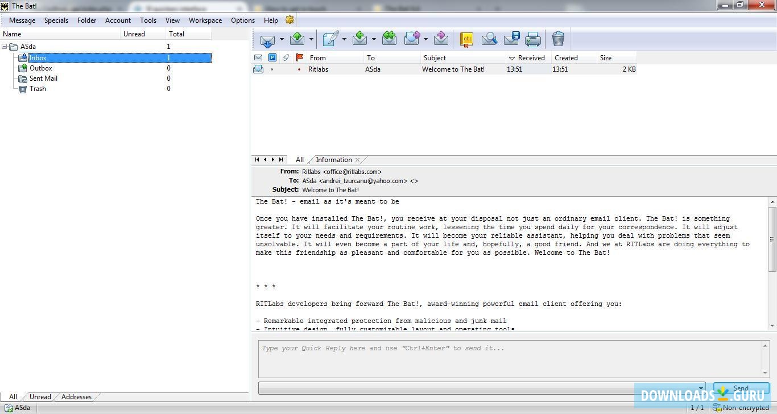777x414 pixels.
Task: Open New Message dropdown arrow
Action: click(x=344, y=39)
